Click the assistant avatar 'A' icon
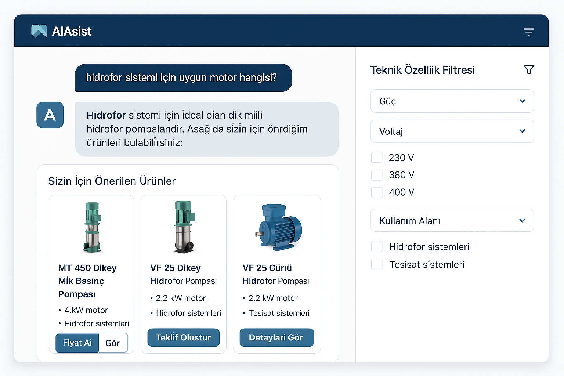The image size is (564, 376). pyautogui.click(x=50, y=115)
